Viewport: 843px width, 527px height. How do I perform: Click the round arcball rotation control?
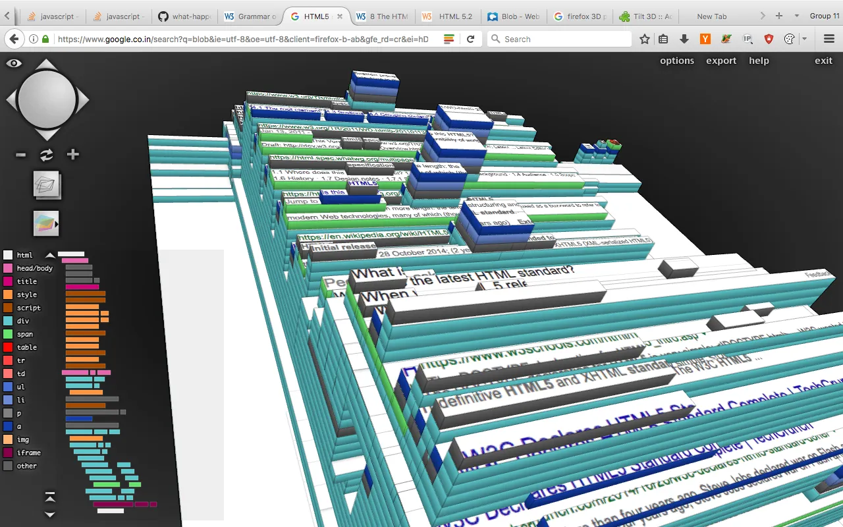(47, 99)
